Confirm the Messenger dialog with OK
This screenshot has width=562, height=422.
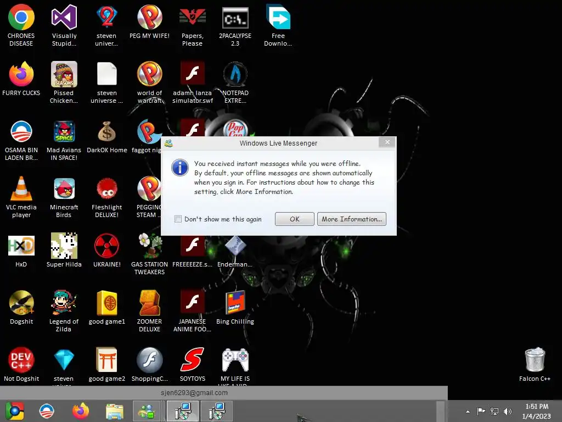coord(295,219)
